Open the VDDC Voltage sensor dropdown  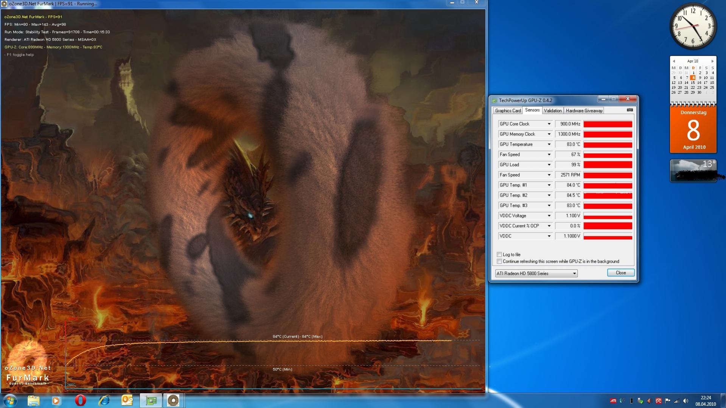pyautogui.click(x=549, y=216)
